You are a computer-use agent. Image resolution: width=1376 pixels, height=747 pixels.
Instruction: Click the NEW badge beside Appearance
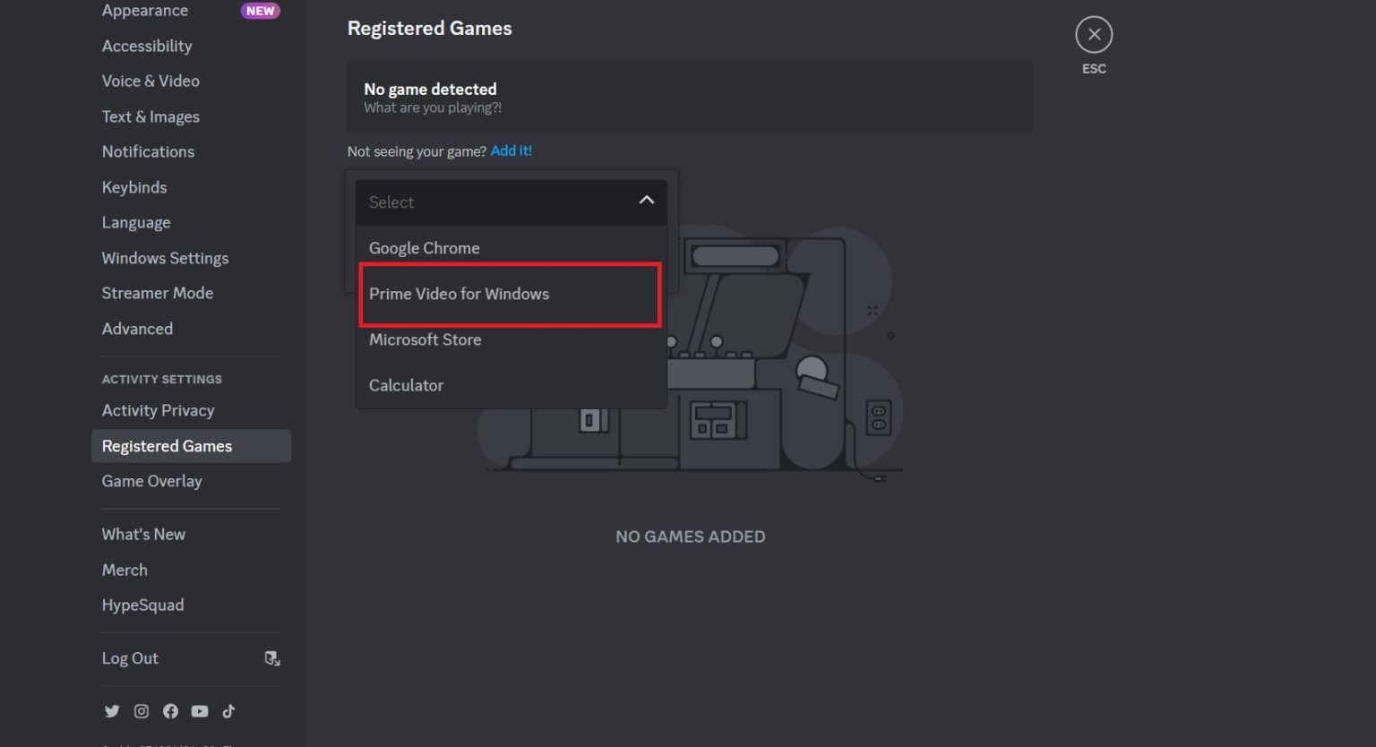[x=260, y=11]
